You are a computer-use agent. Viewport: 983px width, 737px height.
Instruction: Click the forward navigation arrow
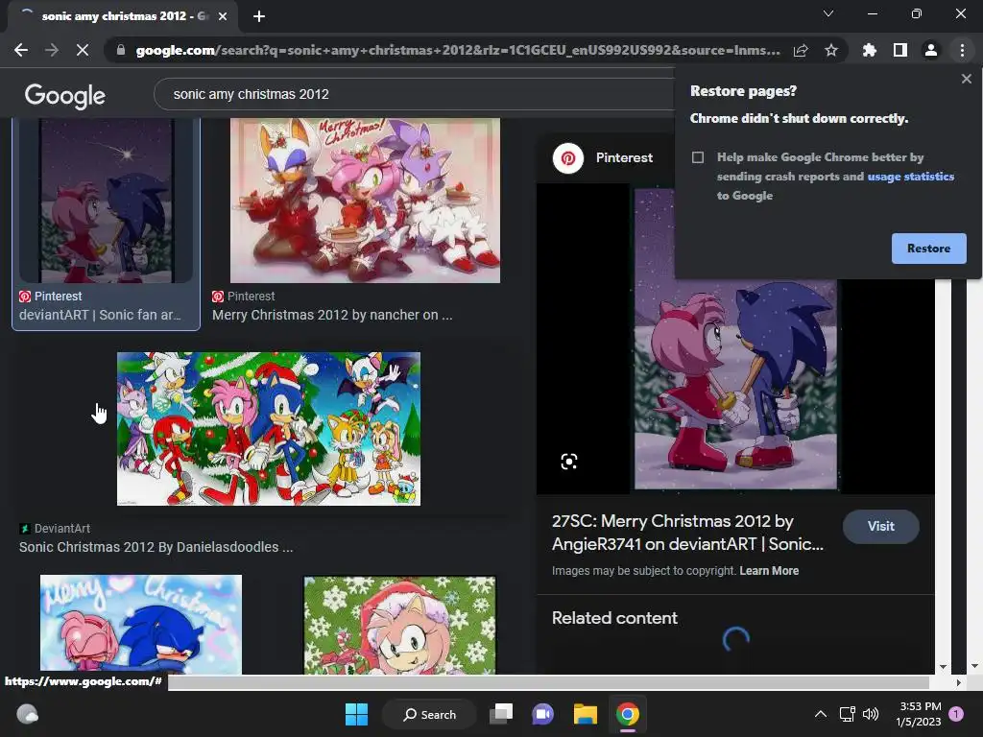pyautogui.click(x=52, y=50)
